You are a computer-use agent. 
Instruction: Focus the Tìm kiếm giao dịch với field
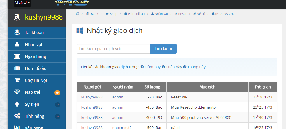113,49
